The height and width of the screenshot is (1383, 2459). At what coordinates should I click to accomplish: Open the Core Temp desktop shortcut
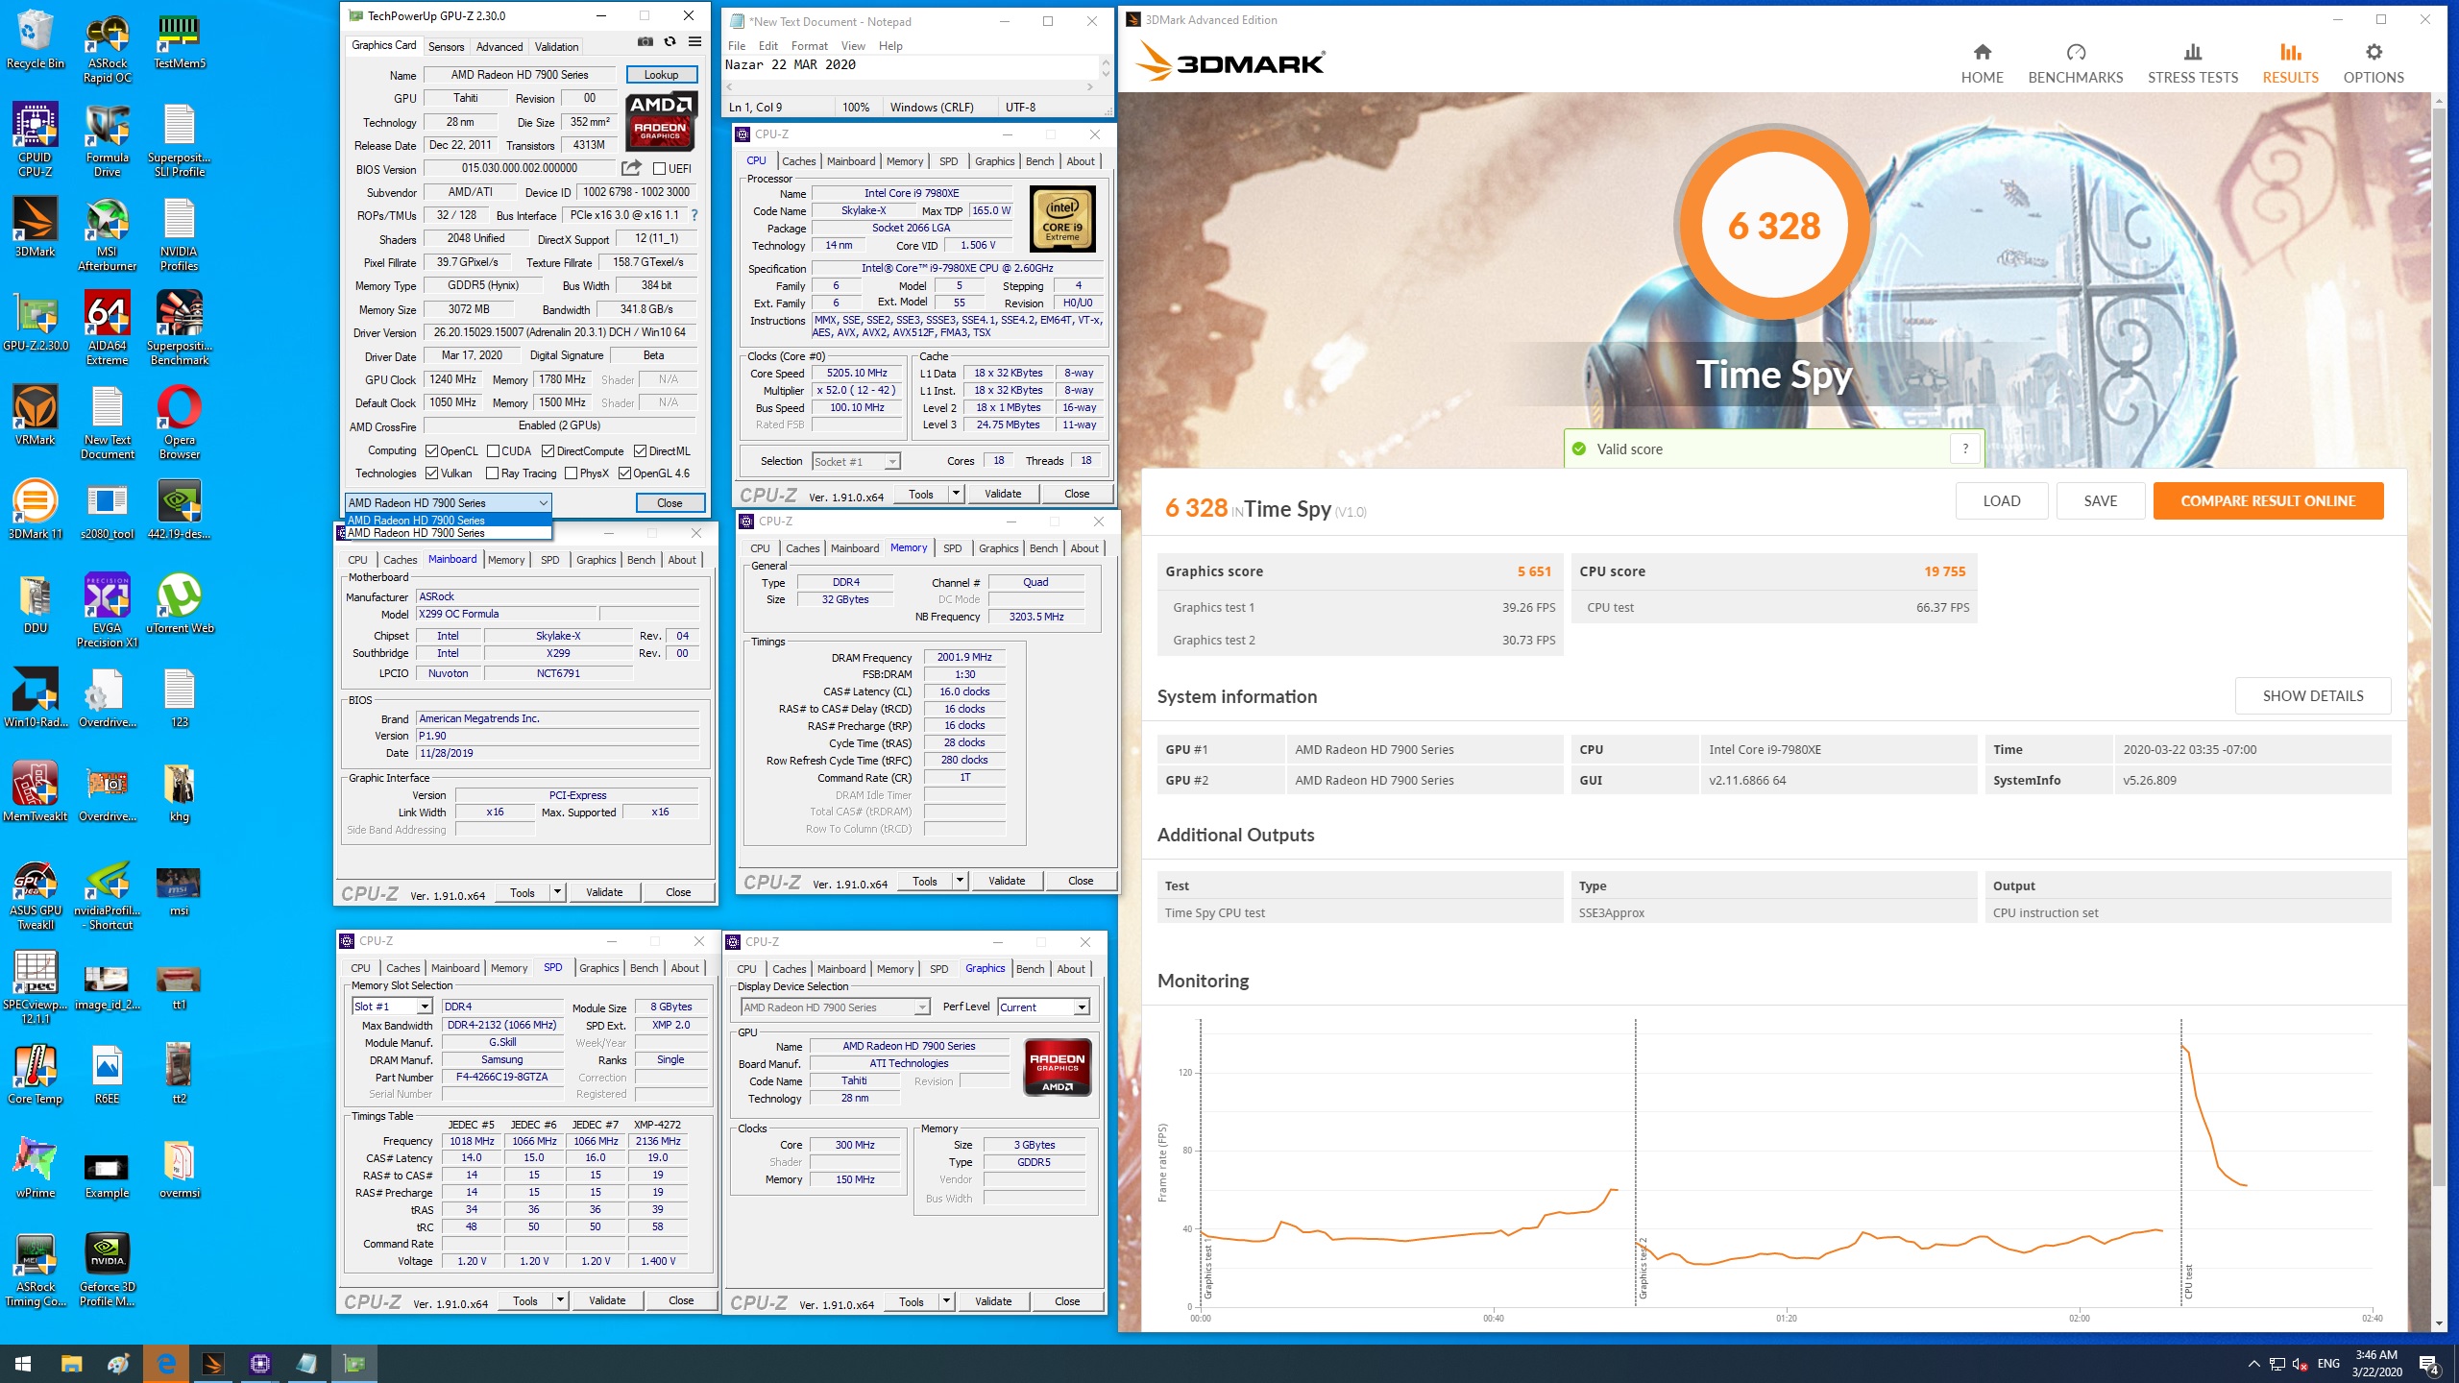click(36, 1075)
